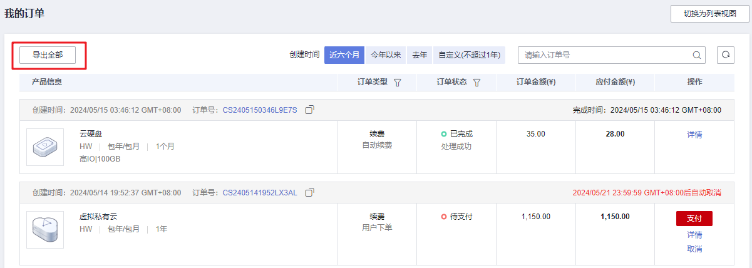Click the 产品信息 column header
The height and width of the screenshot is (268, 752).
47,82
